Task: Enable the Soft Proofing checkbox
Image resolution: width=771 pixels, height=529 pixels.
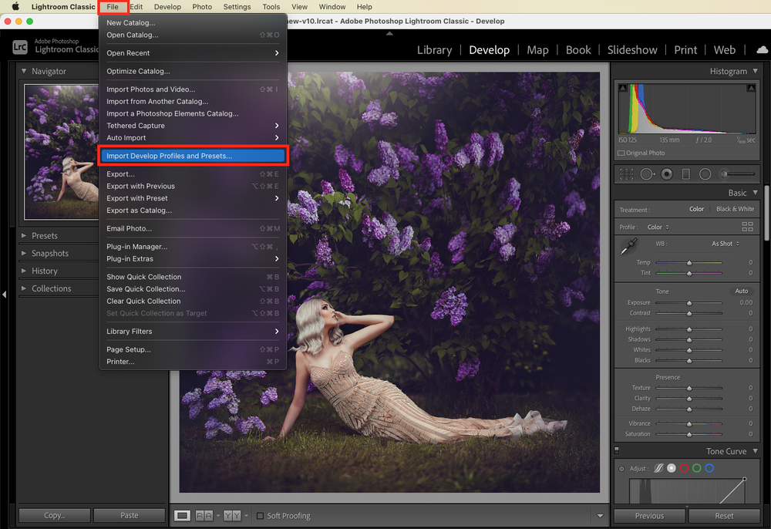Action: (260, 516)
